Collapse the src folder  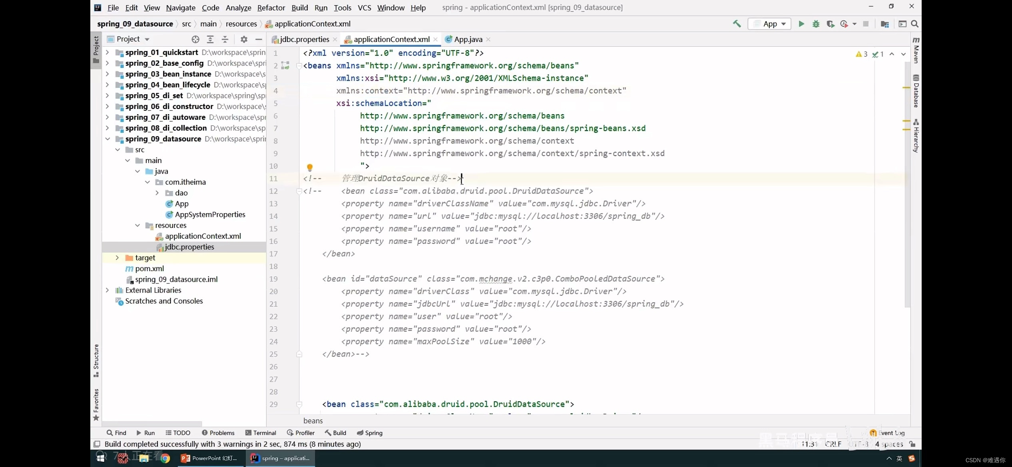click(x=118, y=150)
